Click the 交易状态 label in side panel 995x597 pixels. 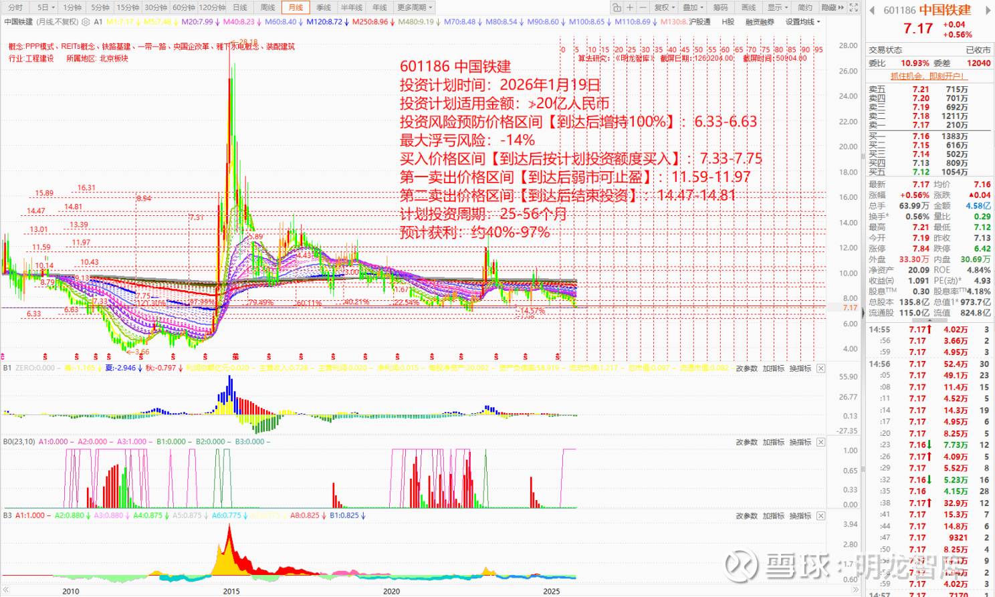(885, 50)
